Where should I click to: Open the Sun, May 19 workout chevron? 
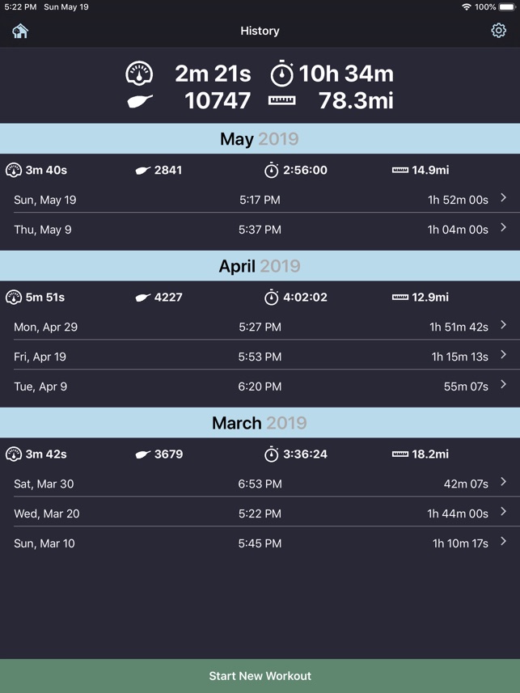(503, 198)
